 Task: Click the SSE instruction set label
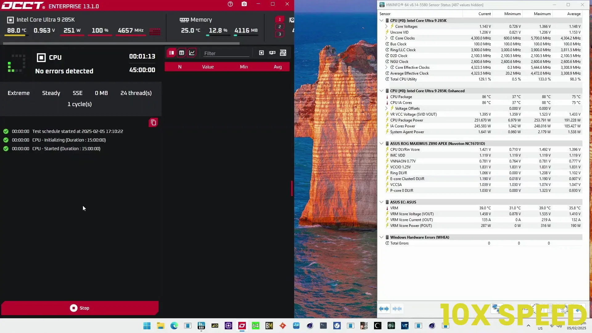coord(78,93)
